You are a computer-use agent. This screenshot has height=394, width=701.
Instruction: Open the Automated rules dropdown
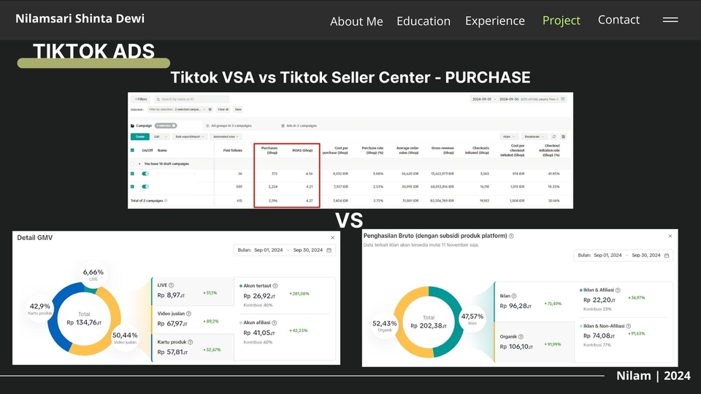[x=226, y=136]
